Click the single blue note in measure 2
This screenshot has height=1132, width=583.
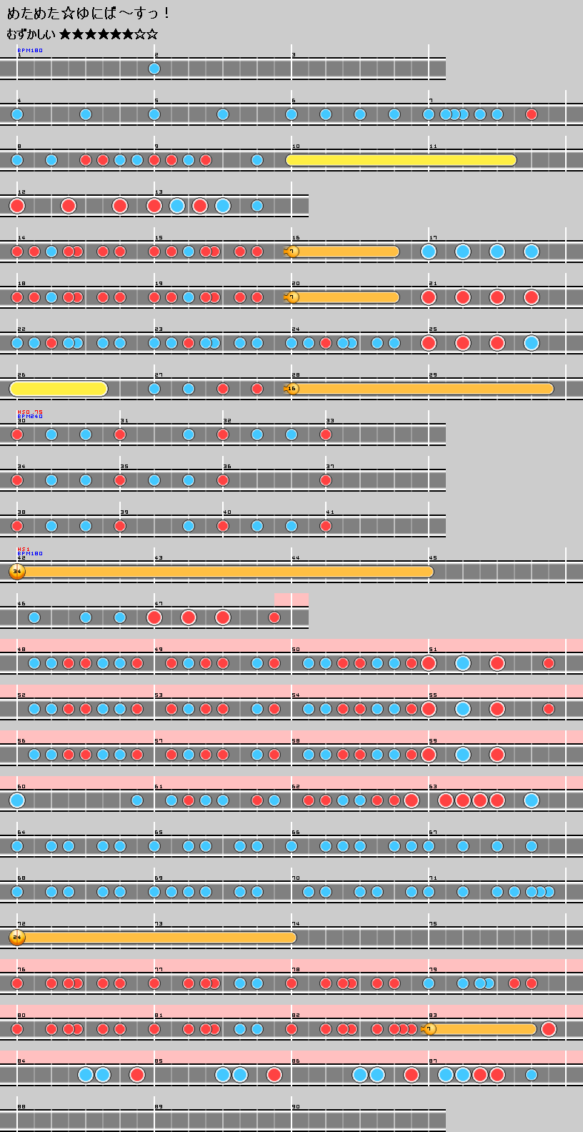[154, 69]
